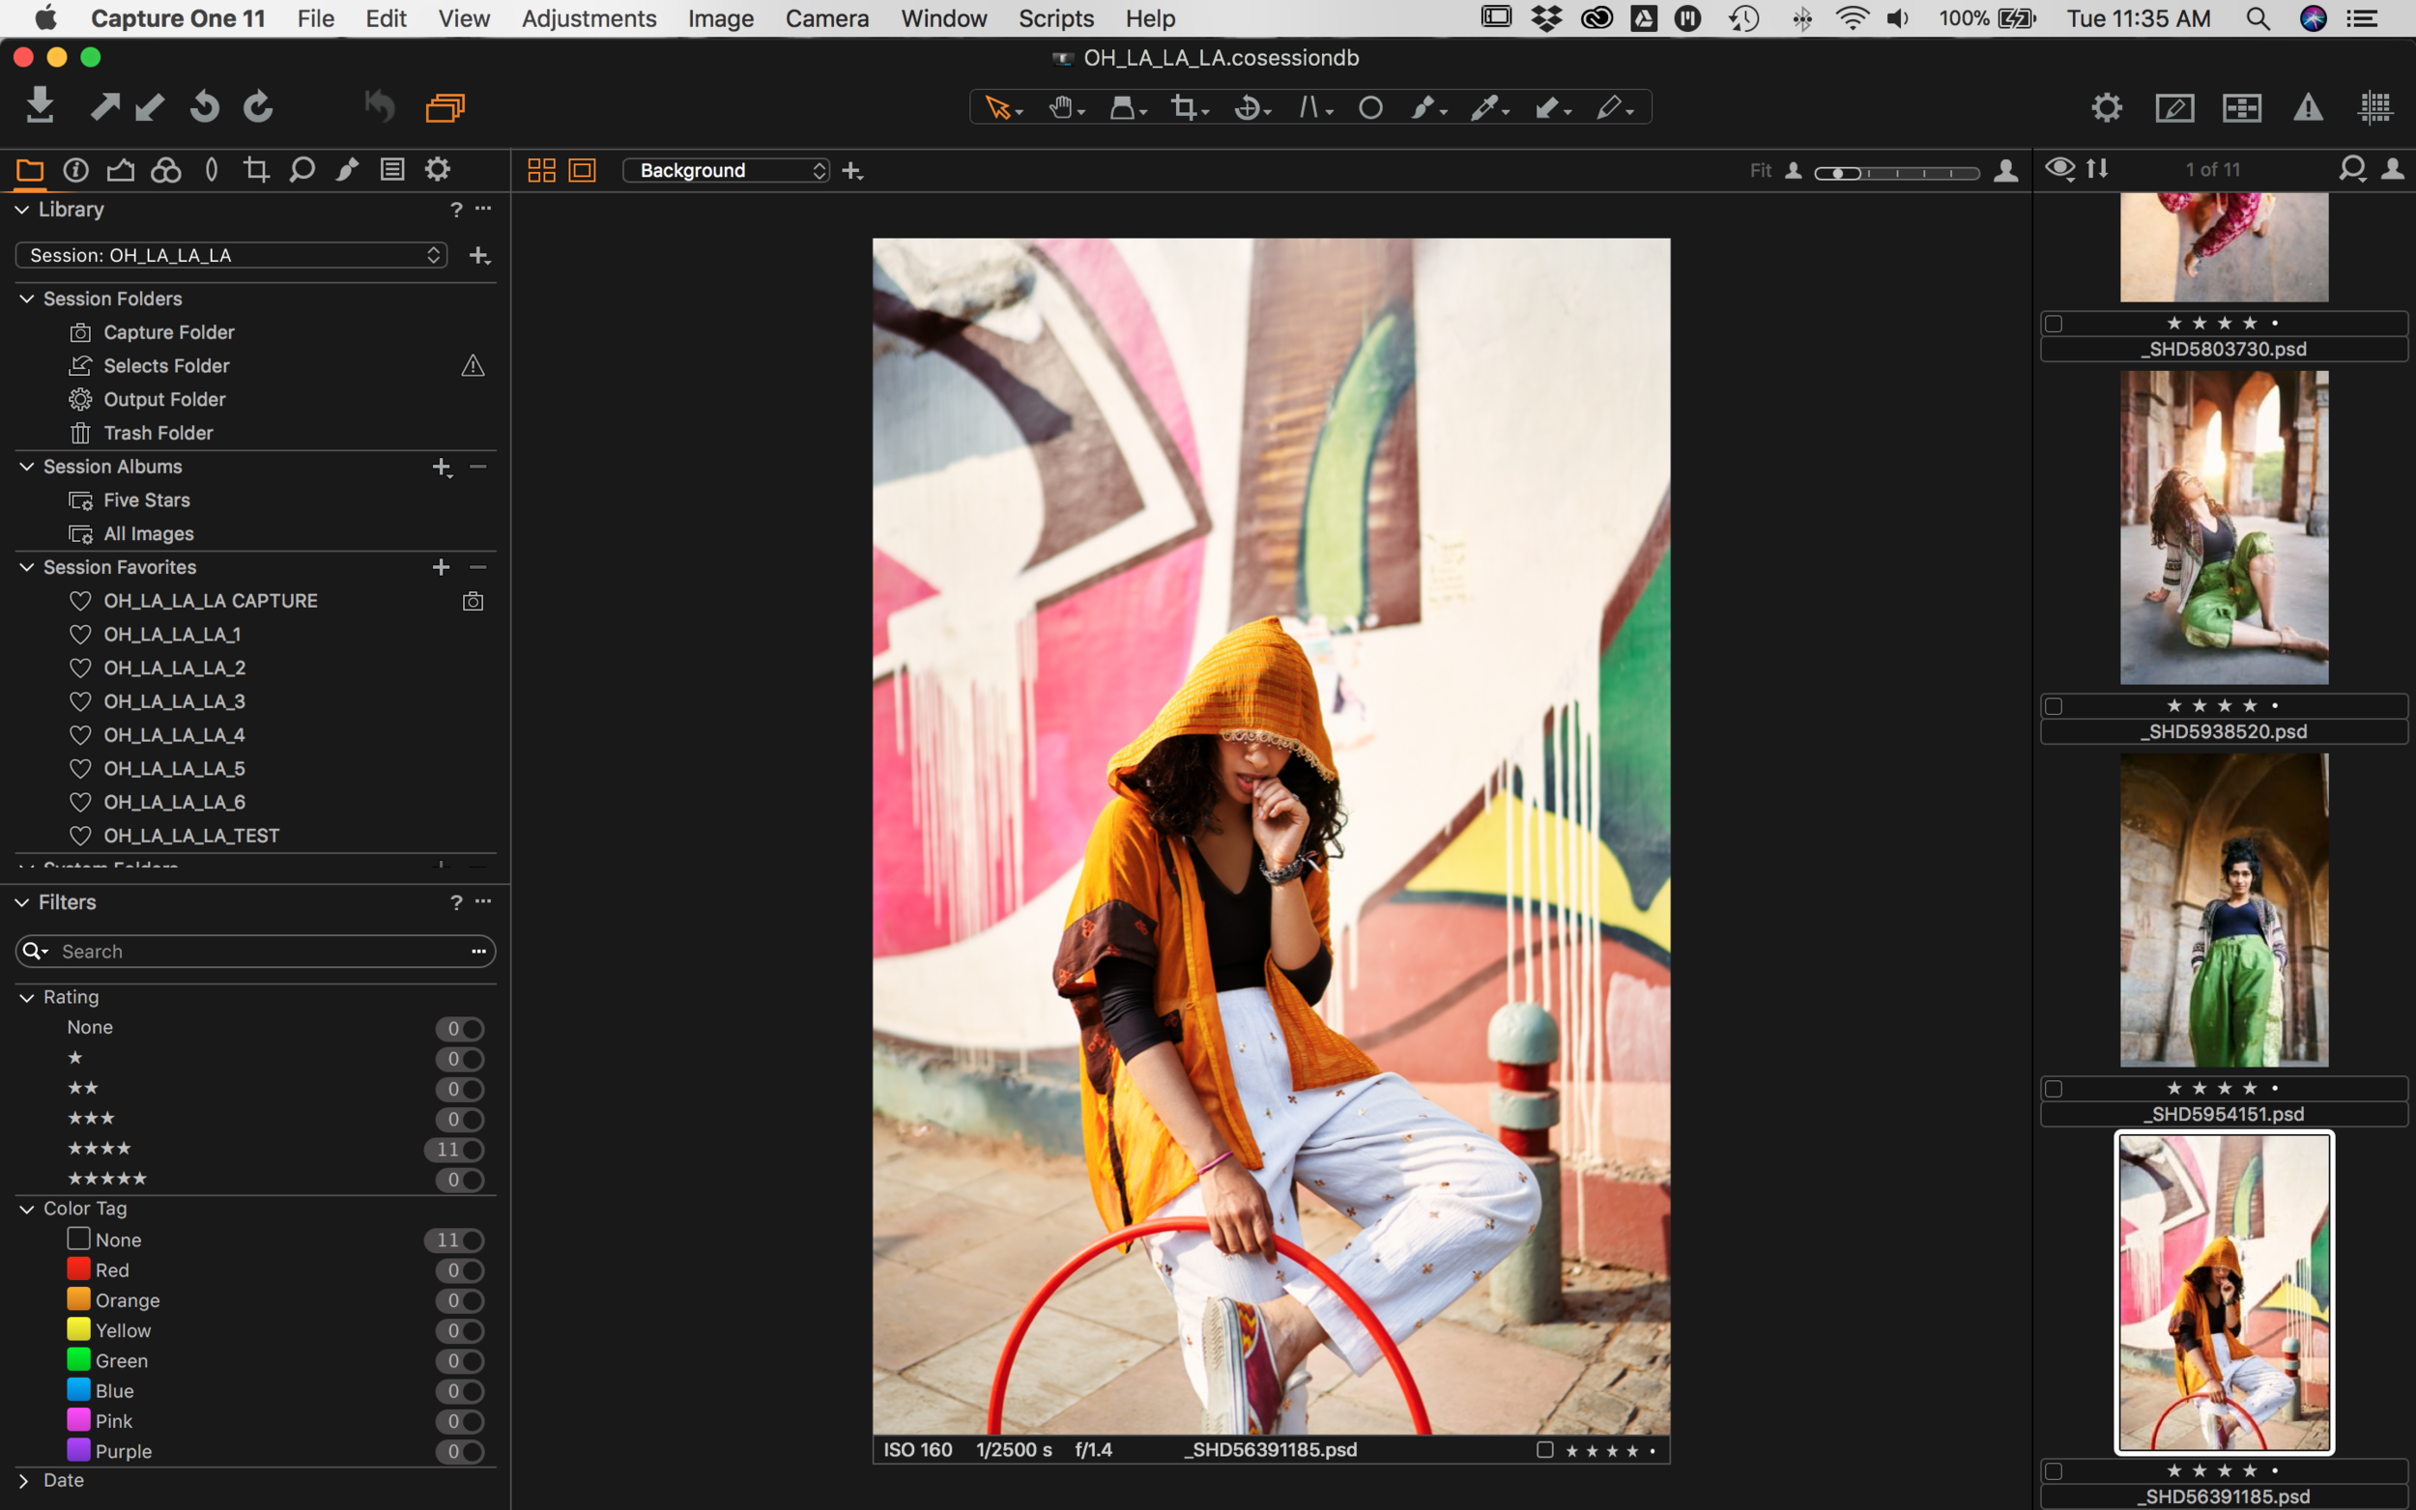Open the File menu
Image resolution: width=2416 pixels, height=1510 pixels.
(316, 18)
